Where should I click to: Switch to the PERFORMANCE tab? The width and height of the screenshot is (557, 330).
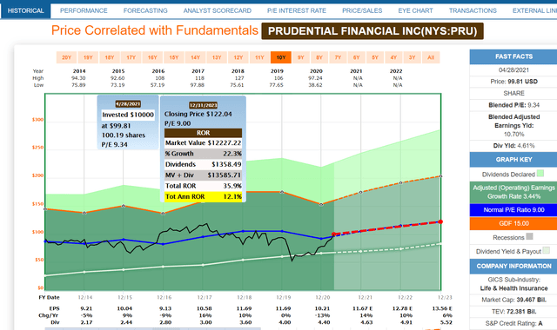[84, 10]
